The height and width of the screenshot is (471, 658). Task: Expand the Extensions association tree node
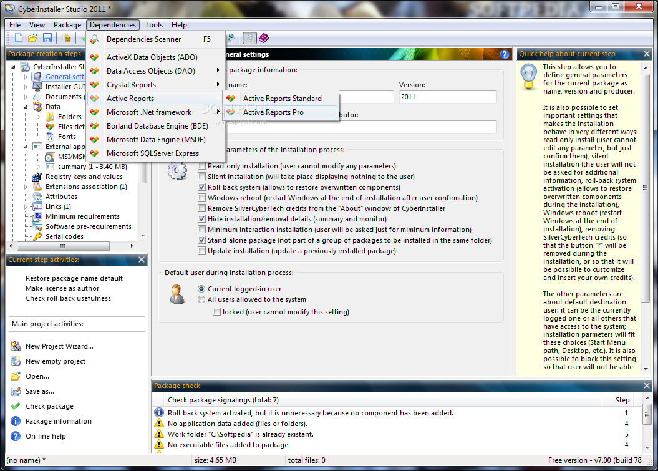tap(26, 187)
